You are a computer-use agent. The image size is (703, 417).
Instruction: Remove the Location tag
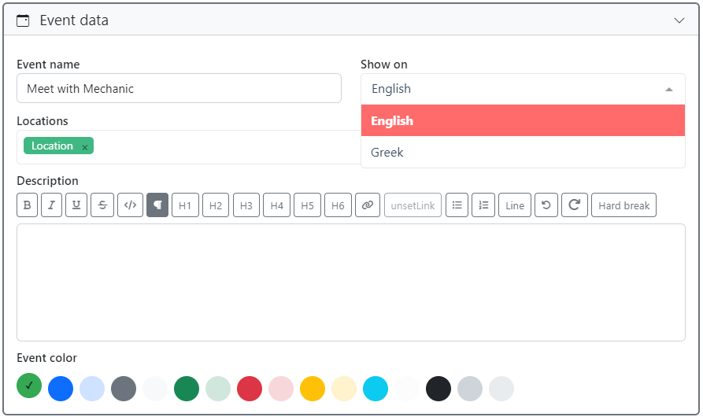85,147
